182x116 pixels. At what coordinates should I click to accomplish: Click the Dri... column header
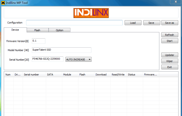pyautogui.click(x=18, y=75)
